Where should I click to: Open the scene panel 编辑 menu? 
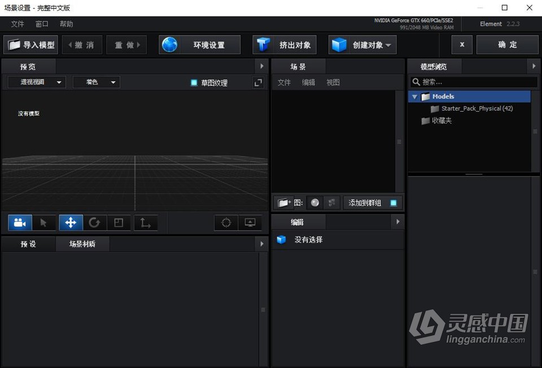[308, 82]
